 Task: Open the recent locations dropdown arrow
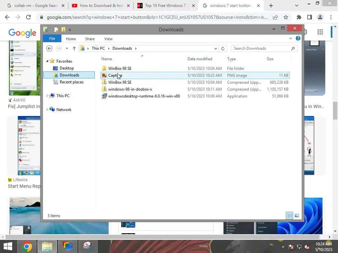pos(67,48)
